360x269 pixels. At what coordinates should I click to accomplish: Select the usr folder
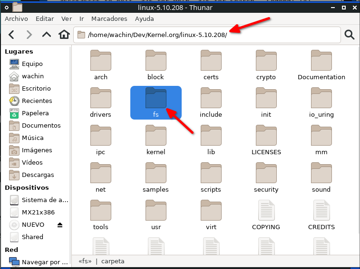pos(156,215)
